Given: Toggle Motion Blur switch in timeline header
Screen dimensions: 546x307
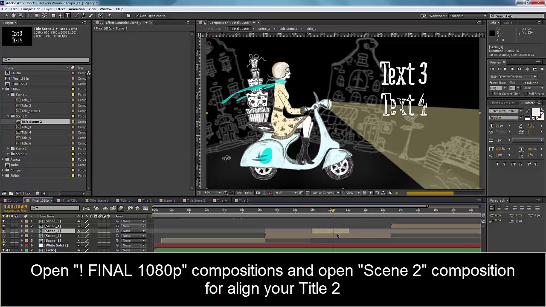Looking at the screenshot, I should pos(121,208).
